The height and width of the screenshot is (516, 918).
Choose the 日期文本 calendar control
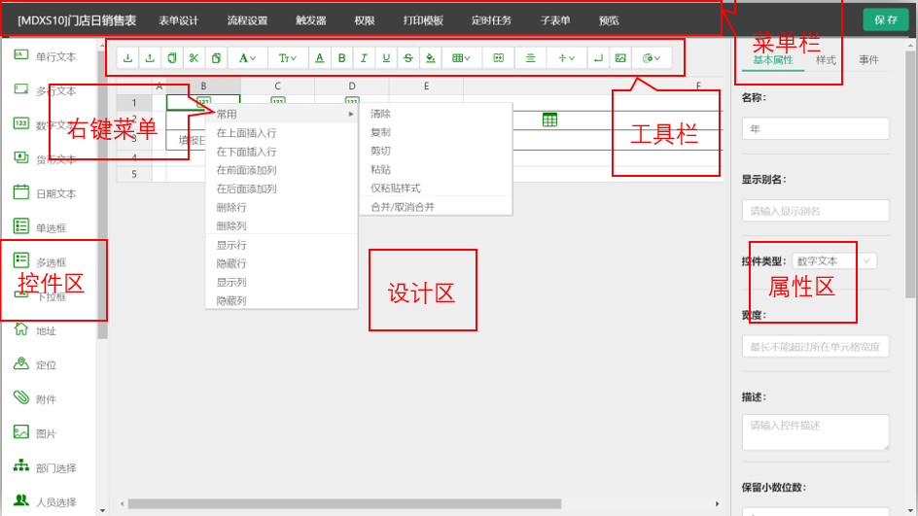click(55, 193)
